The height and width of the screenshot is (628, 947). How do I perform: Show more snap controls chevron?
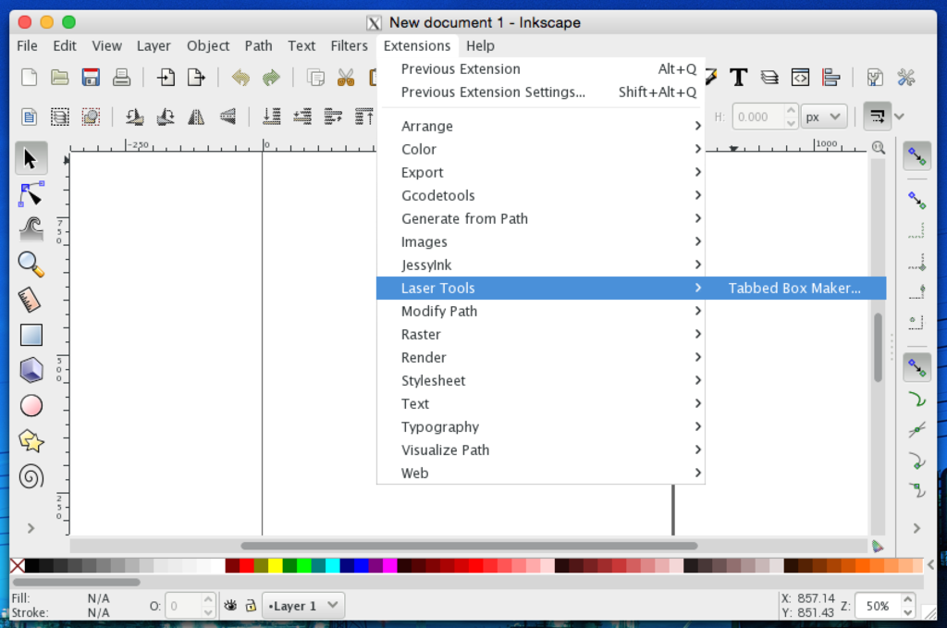tap(916, 528)
